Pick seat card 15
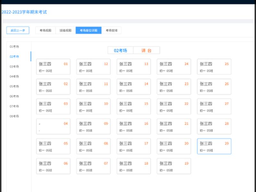Screen dimensions: 256x192 [134, 107]
